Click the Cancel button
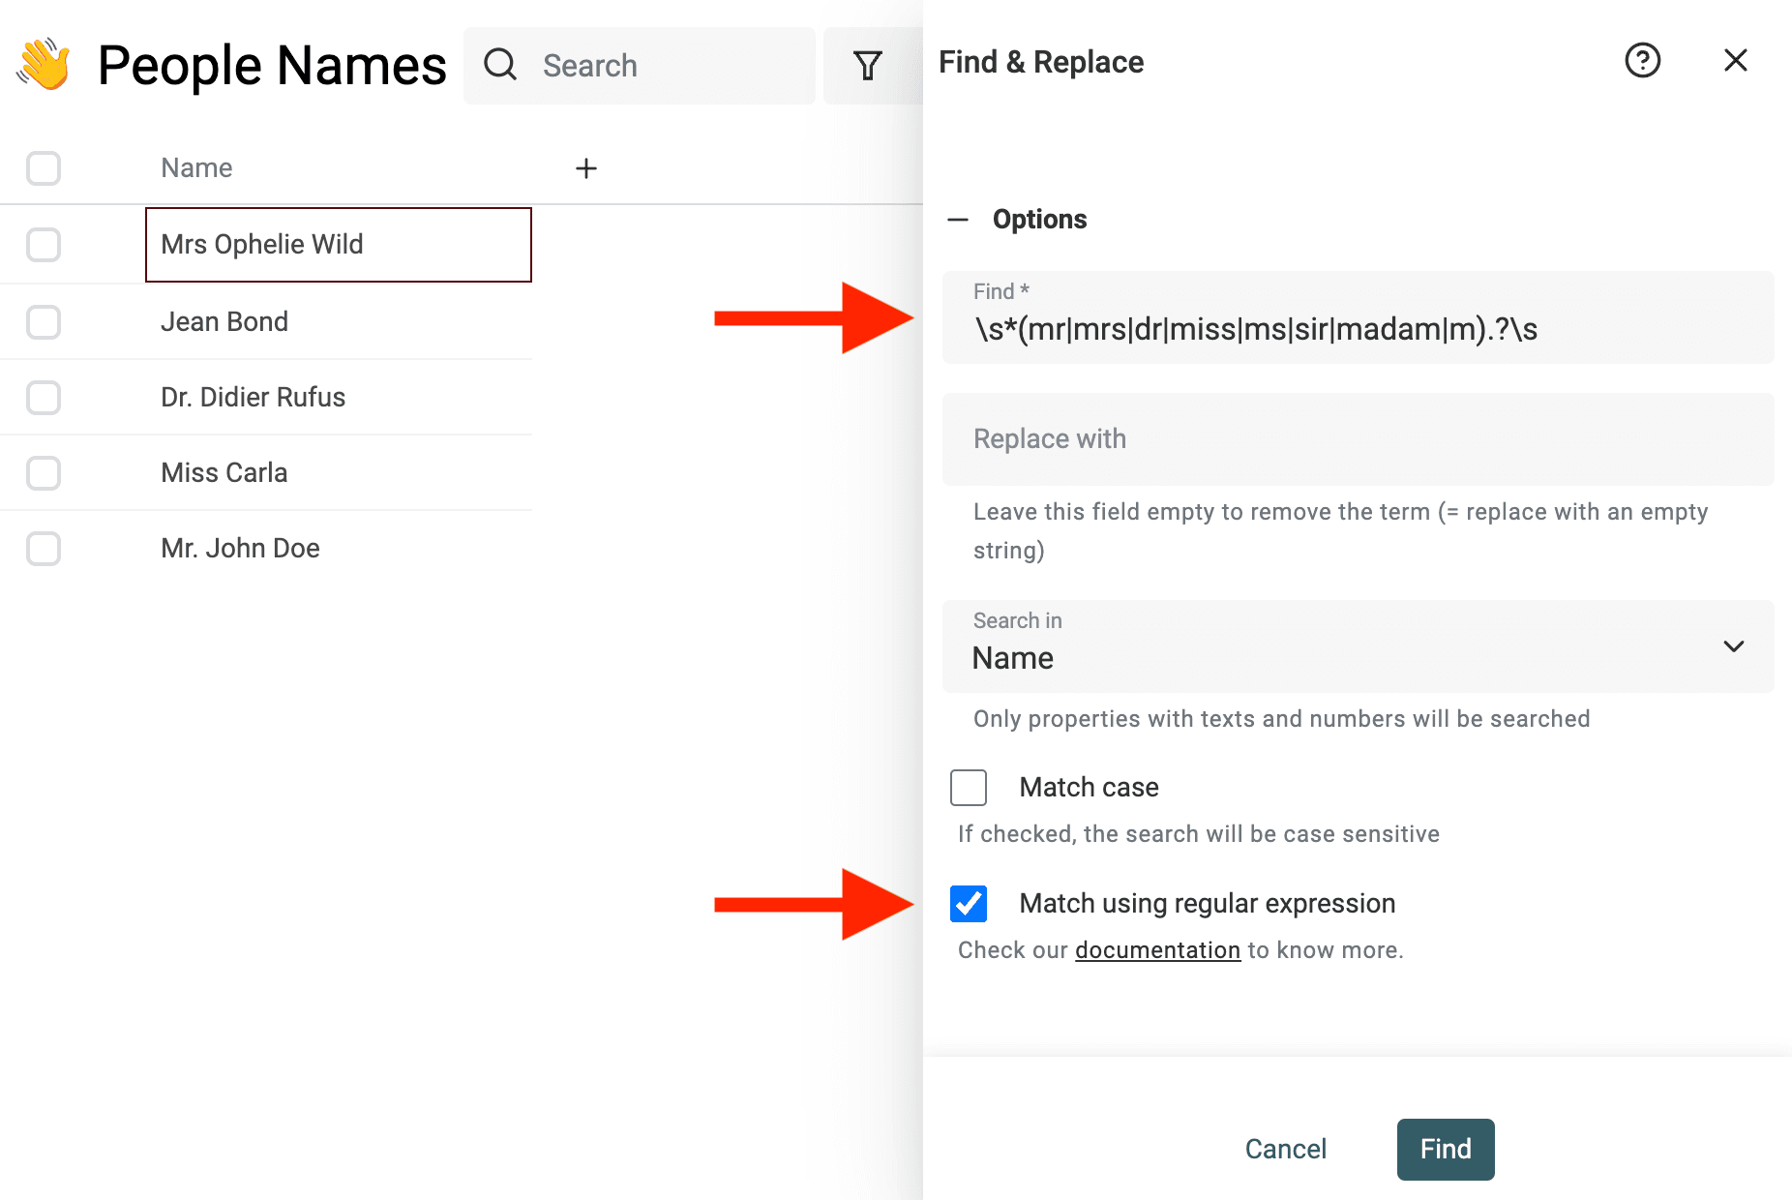The width and height of the screenshot is (1792, 1200). click(x=1285, y=1150)
